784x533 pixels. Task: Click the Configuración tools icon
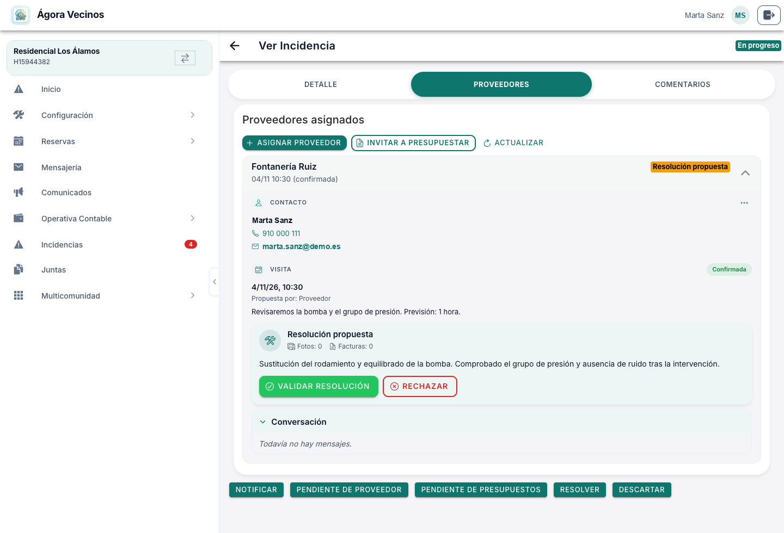coord(19,115)
